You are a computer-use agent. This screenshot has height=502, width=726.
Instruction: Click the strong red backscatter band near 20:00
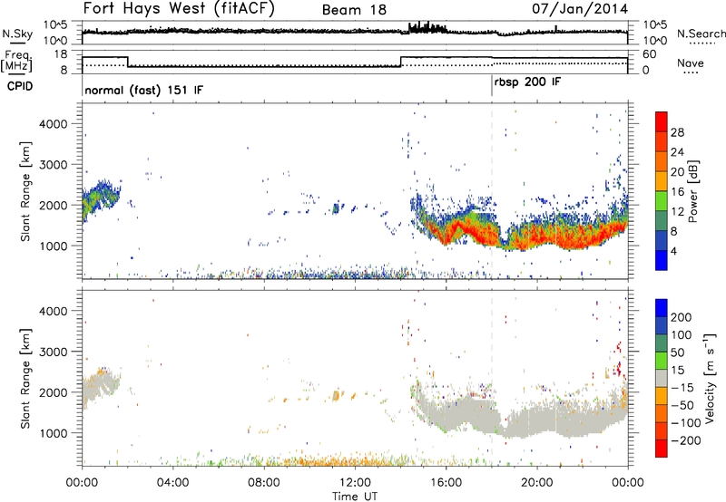pos(537,234)
